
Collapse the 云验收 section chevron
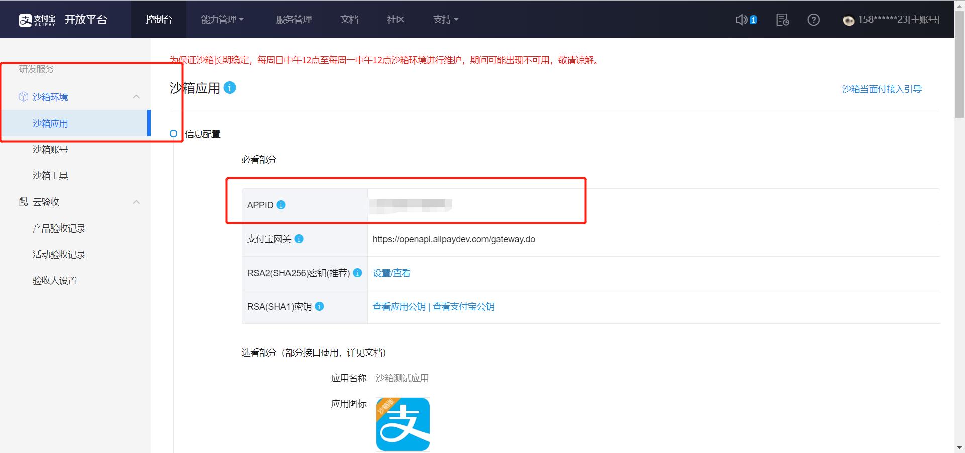136,202
